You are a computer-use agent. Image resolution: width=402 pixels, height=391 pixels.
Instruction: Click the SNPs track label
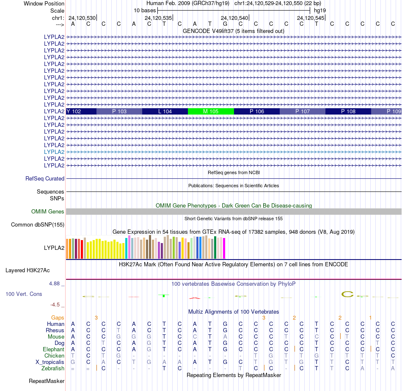(x=57, y=198)
